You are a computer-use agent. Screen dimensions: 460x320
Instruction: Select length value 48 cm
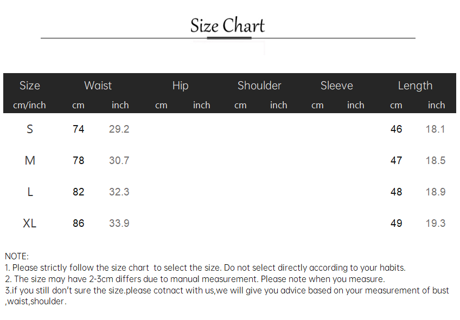click(x=396, y=192)
